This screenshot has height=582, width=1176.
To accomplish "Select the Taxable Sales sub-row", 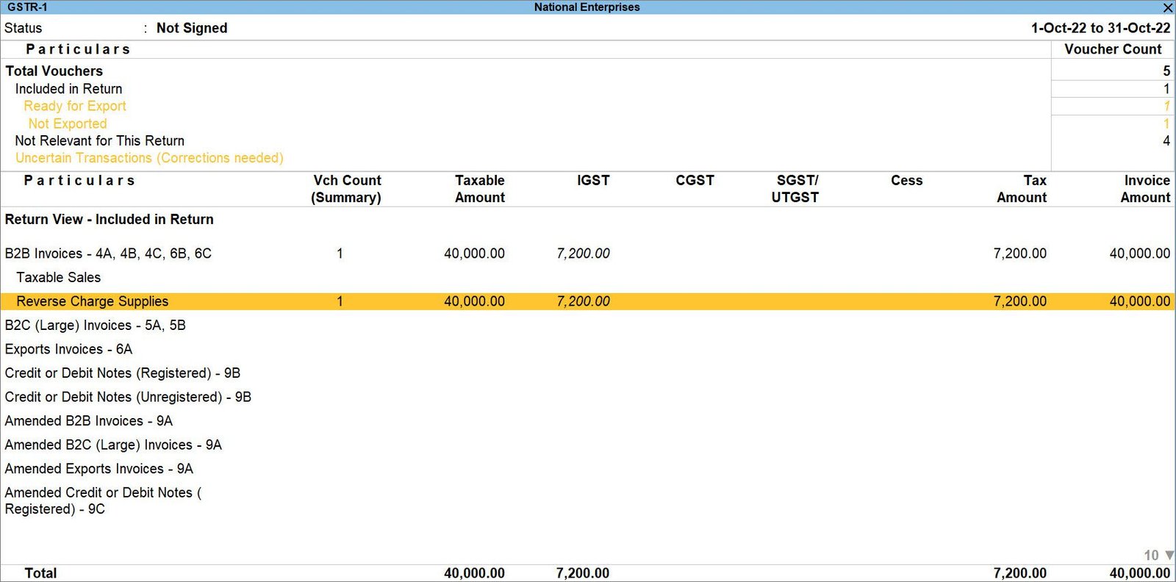I will pos(59,277).
